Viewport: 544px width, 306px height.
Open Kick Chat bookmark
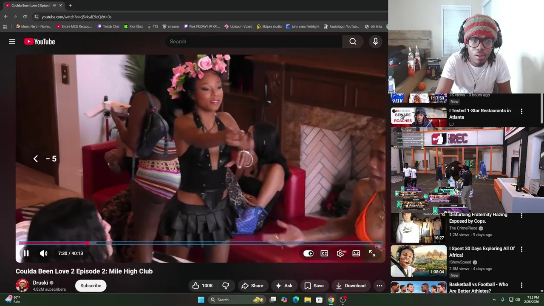point(133,26)
